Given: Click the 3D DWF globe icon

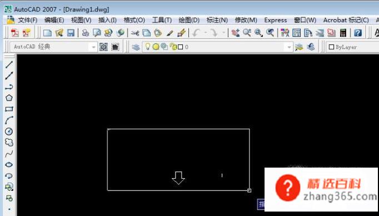Looking at the screenshot, I should coord(120,33).
